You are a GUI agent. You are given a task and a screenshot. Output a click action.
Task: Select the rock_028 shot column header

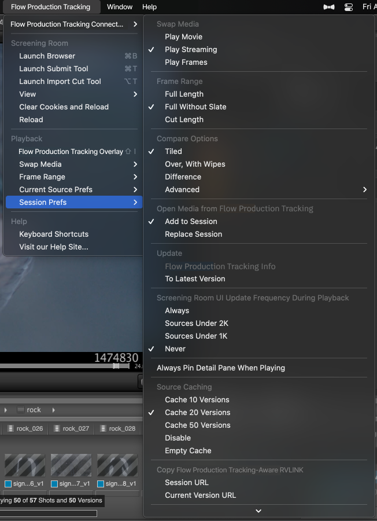coord(117,428)
